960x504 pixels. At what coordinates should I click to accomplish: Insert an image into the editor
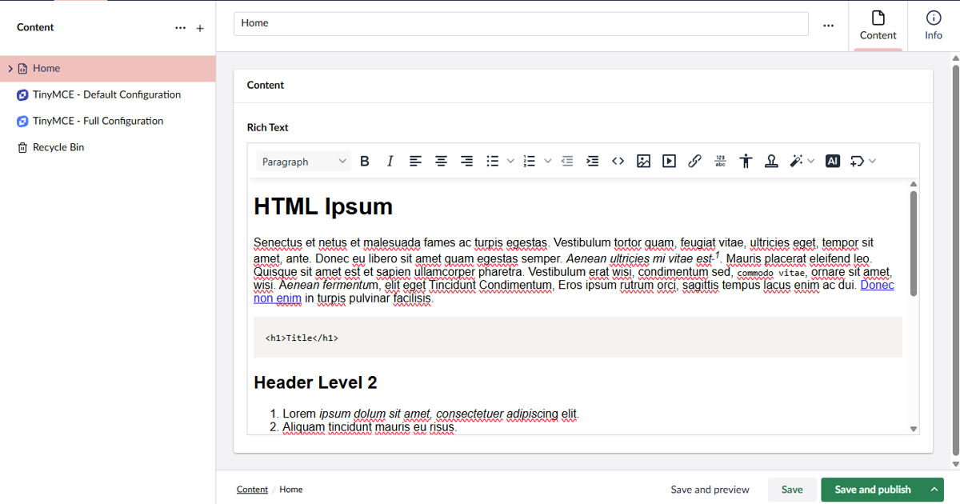[643, 161]
